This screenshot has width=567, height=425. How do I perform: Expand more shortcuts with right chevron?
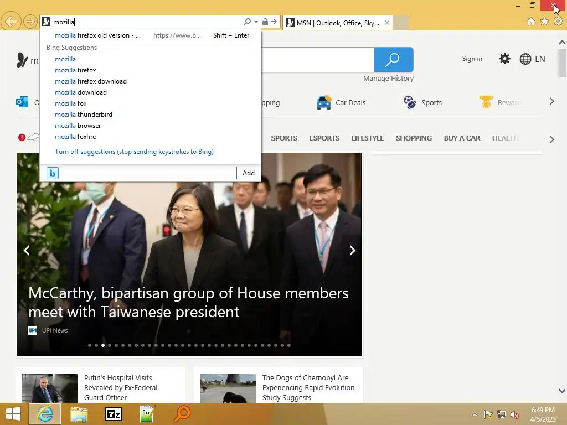click(551, 102)
